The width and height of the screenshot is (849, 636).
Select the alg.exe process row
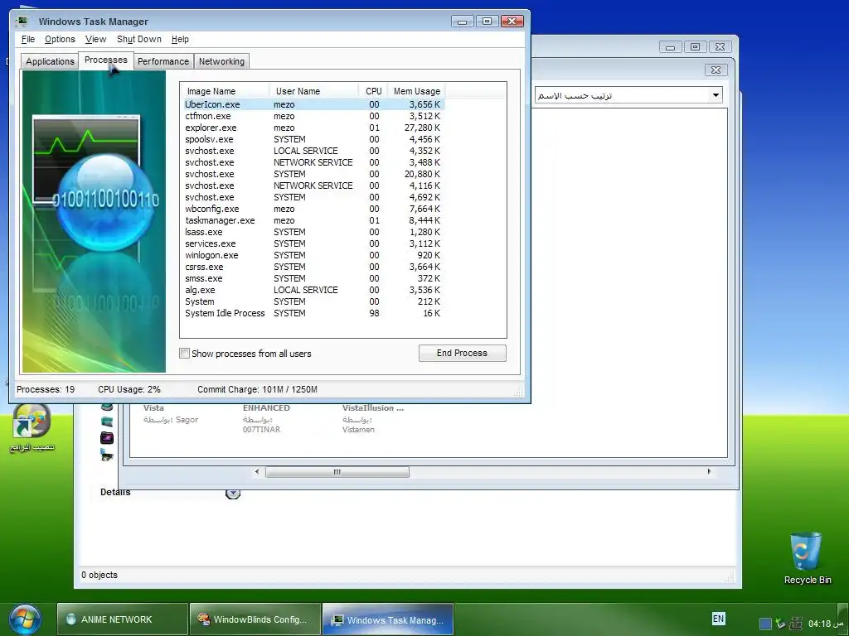[x=313, y=290]
